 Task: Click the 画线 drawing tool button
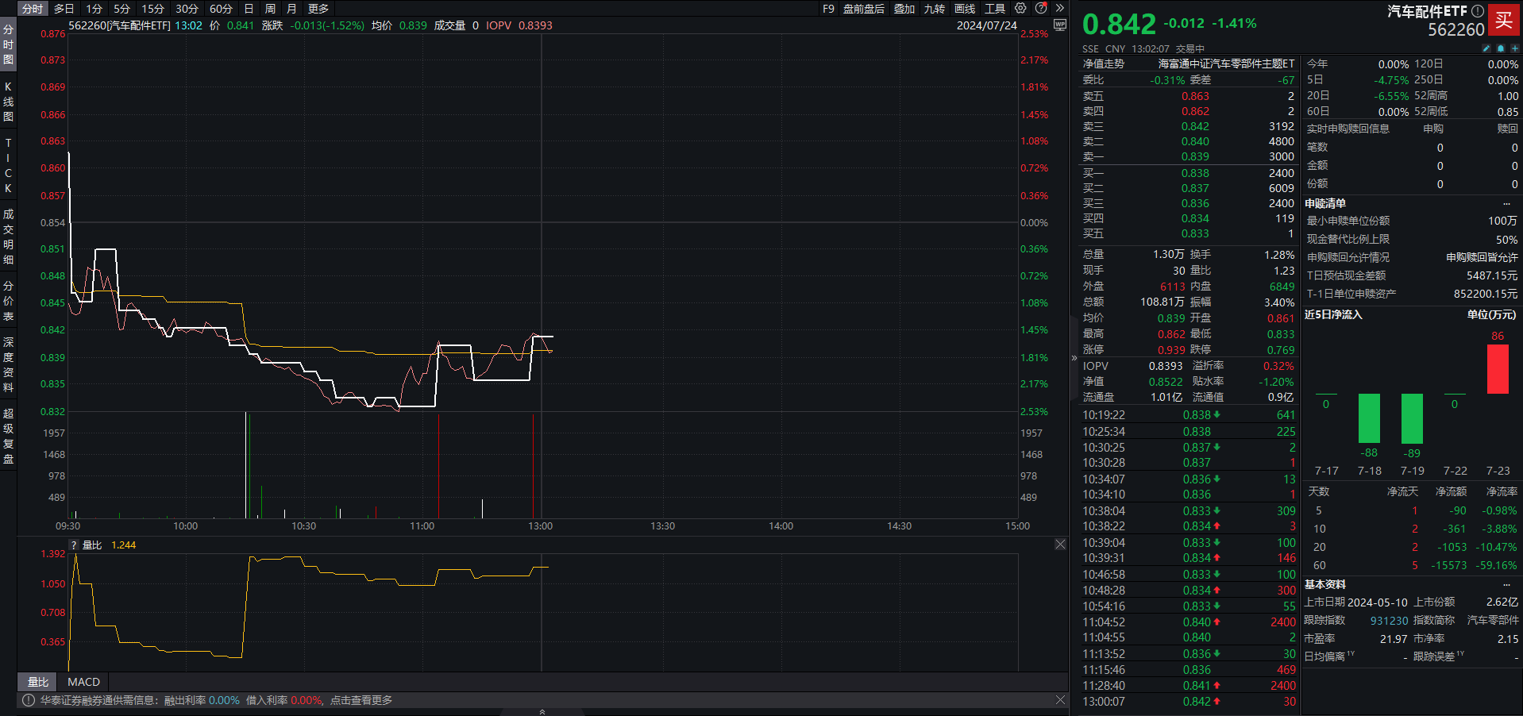(965, 9)
